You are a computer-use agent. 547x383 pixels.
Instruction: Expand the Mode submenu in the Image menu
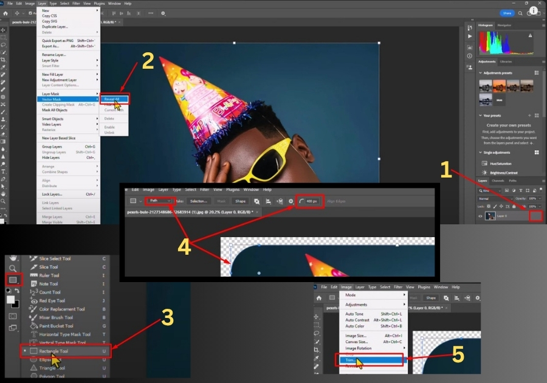coord(373,295)
